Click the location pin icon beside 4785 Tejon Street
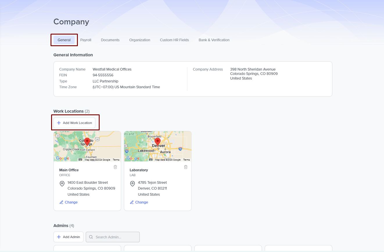The height and width of the screenshot is (252, 384). (132, 184)
